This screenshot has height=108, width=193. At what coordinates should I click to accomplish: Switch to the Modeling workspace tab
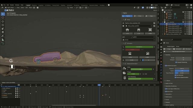[34, 5]
